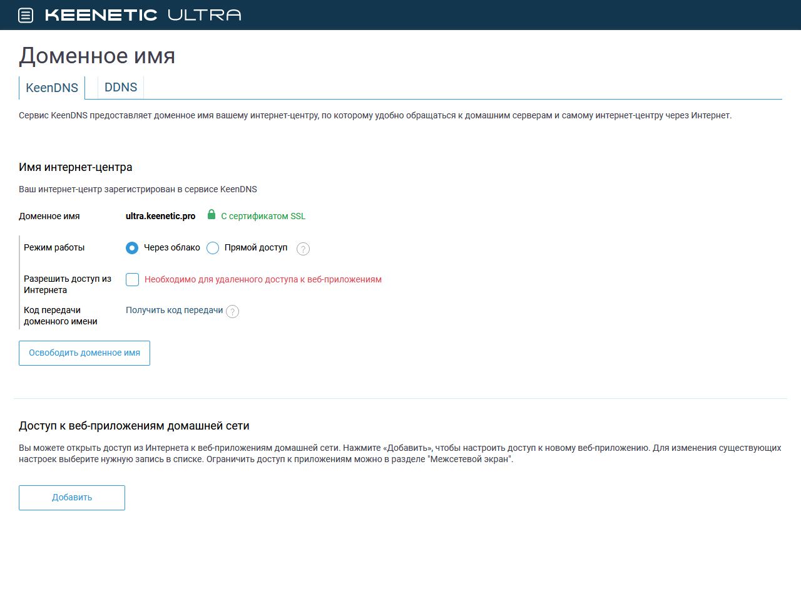Click the green SSL lock icon
This screenshot has width=801, height=598.
pyautogui.click(x=212, y=214)
